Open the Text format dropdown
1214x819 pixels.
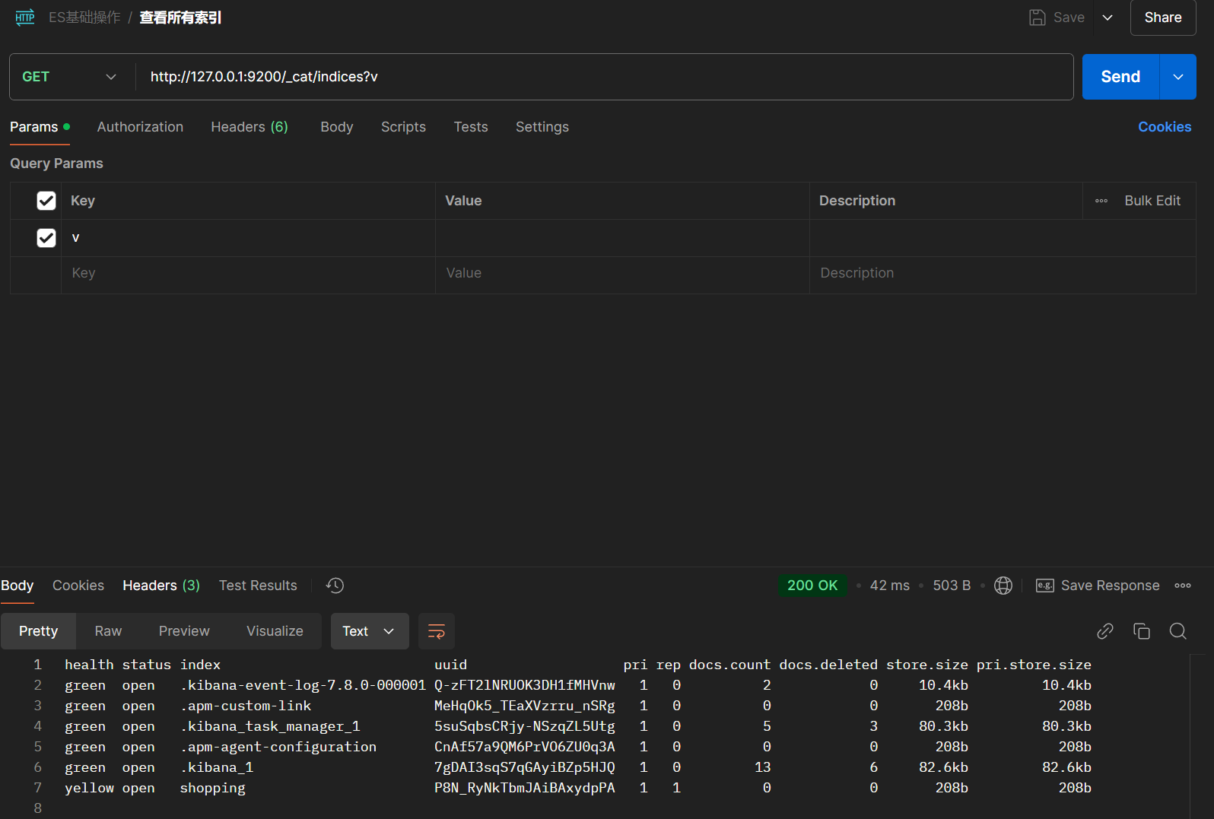coord(370,631)
